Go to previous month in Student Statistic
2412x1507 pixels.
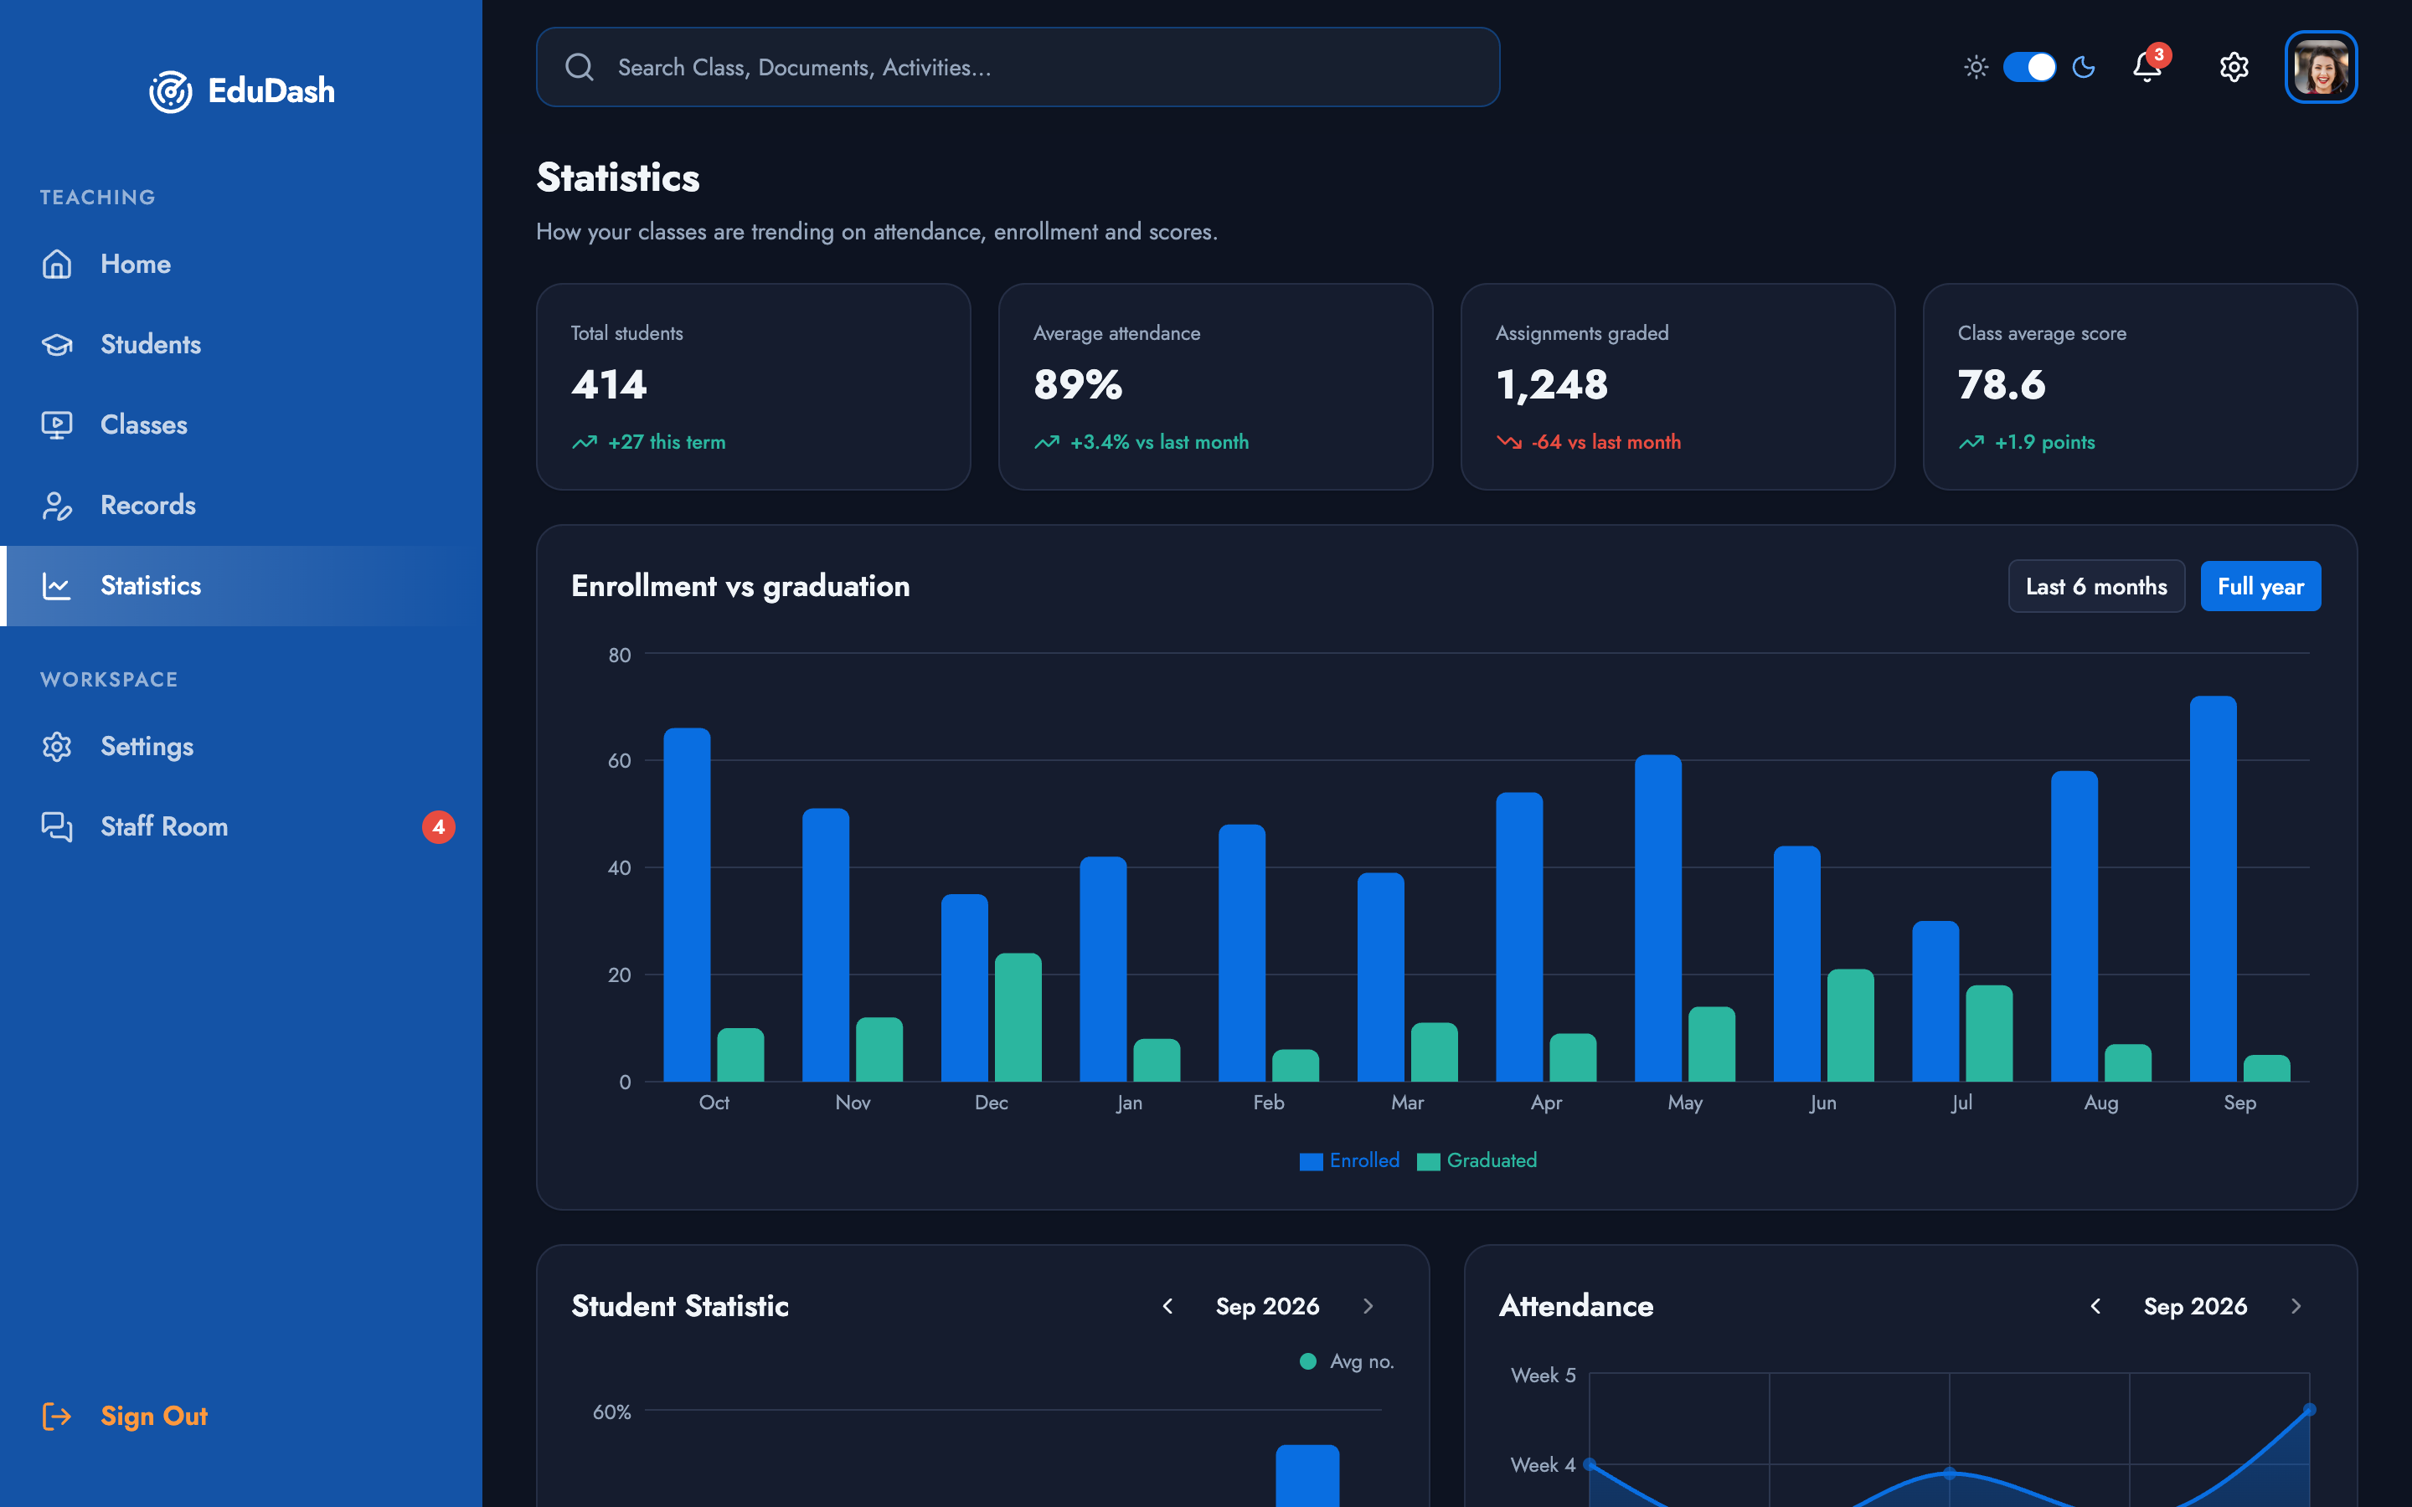click(1168, 1306)
